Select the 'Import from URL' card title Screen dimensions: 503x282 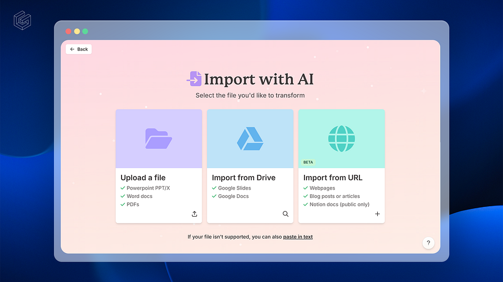[333, 178]
